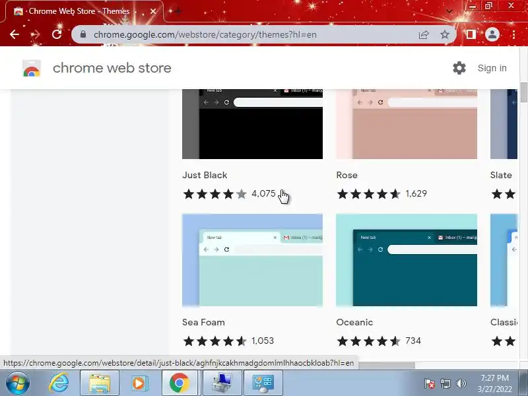The height and width of the screenshot is (396, 528).
Task: Click the Slate theme title
Action: (x=501, y=175)
